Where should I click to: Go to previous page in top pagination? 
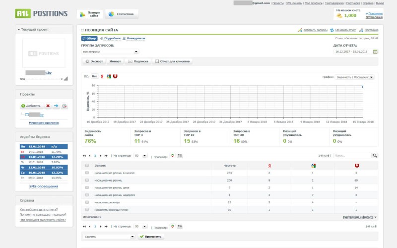click(90, 156)
